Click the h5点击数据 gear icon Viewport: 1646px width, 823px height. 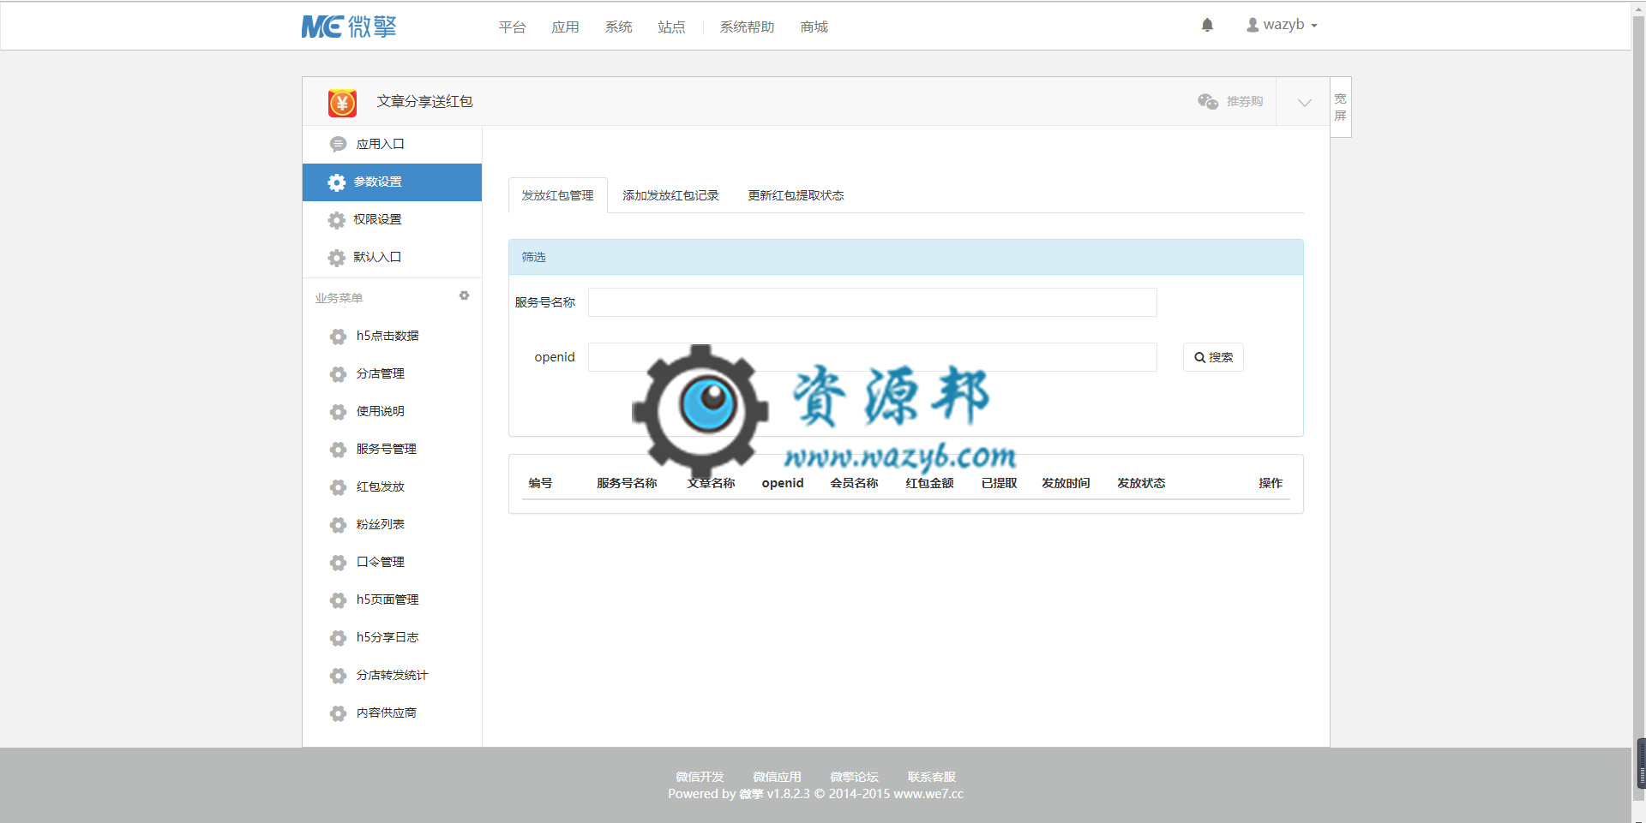click(338, 337)
